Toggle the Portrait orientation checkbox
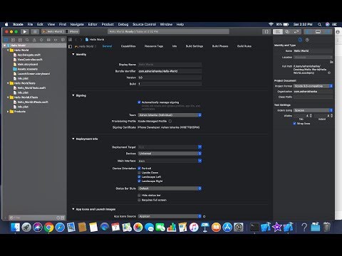 click(x=139, y=169)
